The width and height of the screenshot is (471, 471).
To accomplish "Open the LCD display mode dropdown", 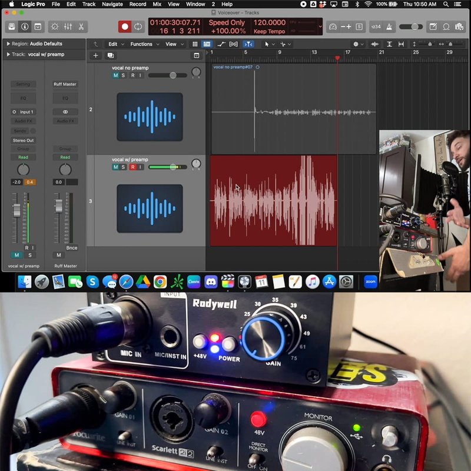I will click(320, 26).
